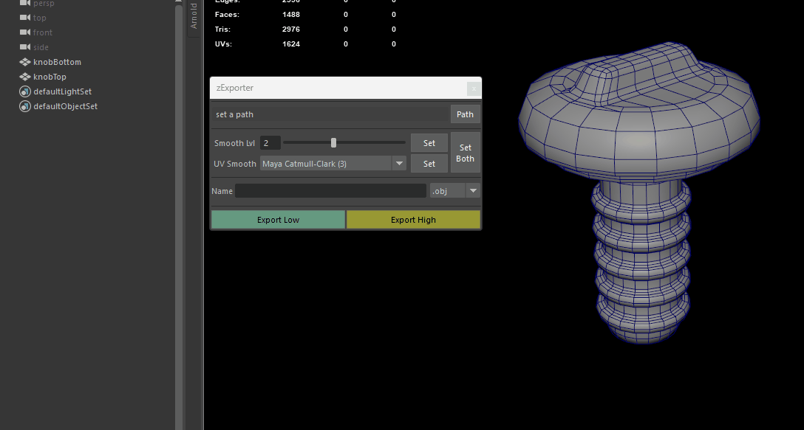Screen dimensions: 804x430
Task: Open the Arnold vertical tab
Action: [x=194, y=16]
